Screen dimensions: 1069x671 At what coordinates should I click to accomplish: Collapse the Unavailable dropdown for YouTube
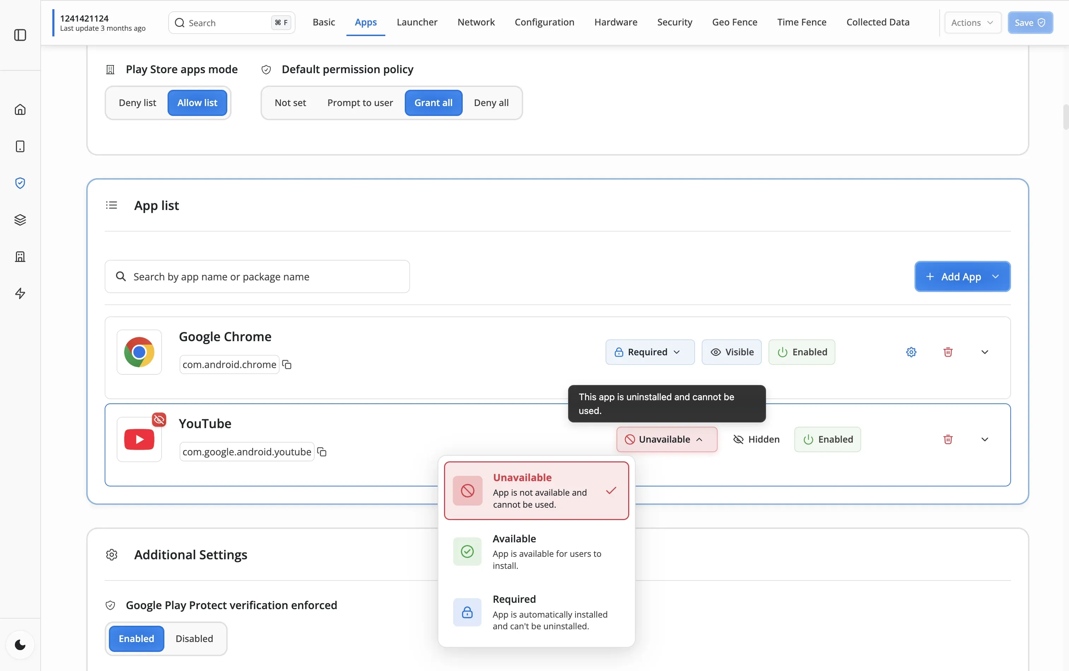[x=667, y=439]
